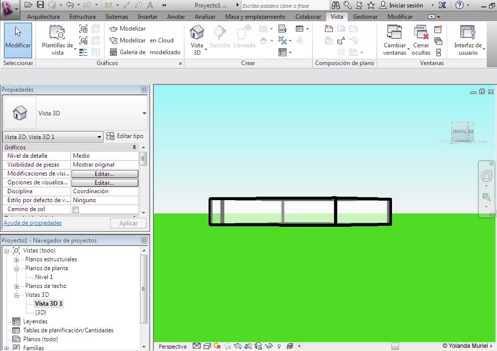This screenshot has width=497, height=351.
Task: Click the Save icon in quick access toolbar
Action: point(40,5)
